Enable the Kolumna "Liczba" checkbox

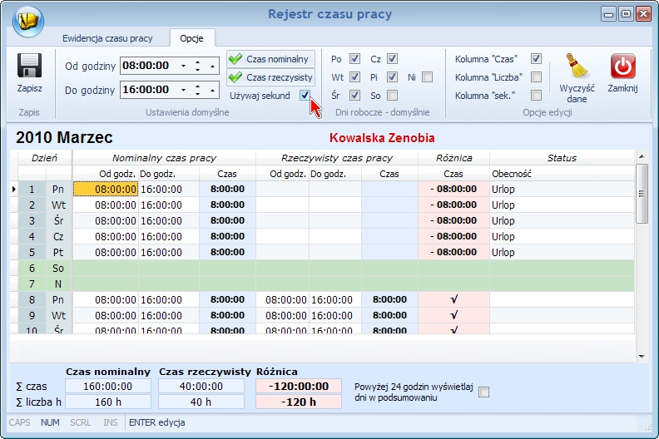(537, 76)
